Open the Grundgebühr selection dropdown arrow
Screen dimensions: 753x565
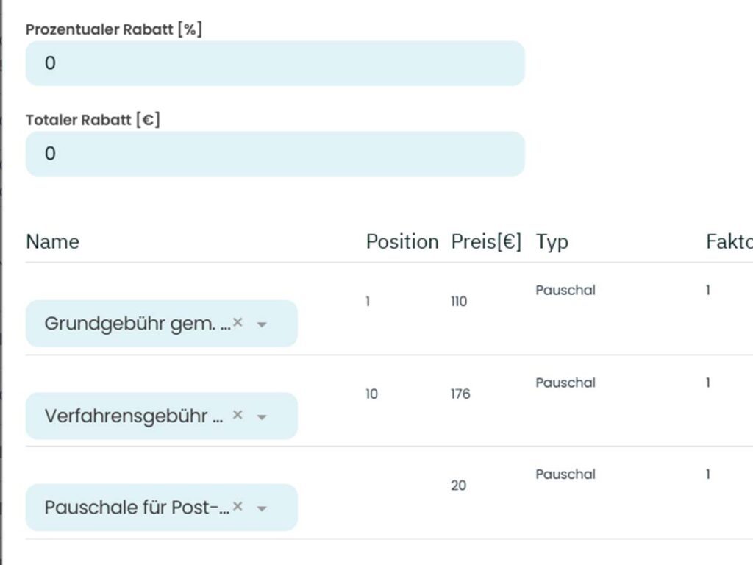click(x=263, y=324)
